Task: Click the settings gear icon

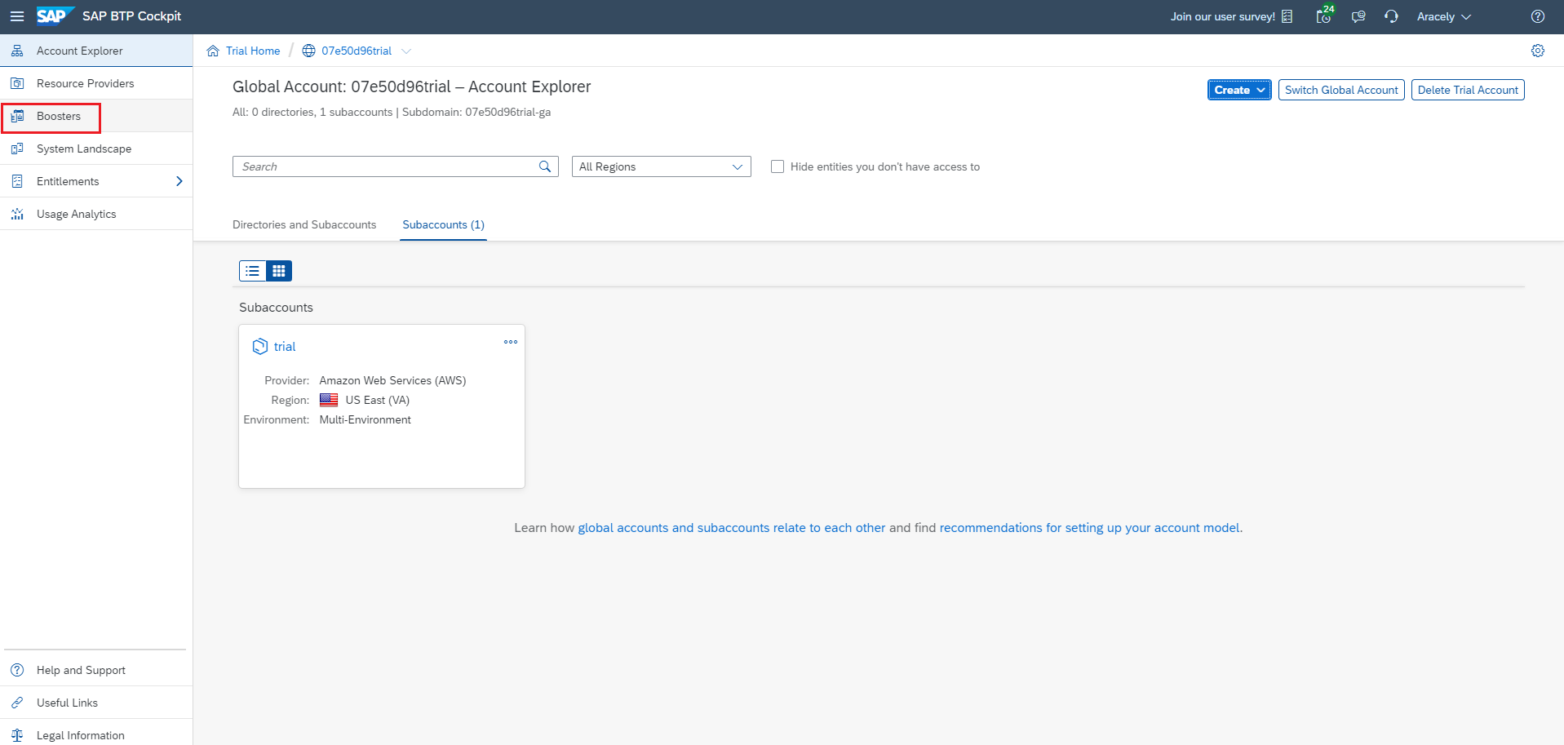Action: (1537, 51)
